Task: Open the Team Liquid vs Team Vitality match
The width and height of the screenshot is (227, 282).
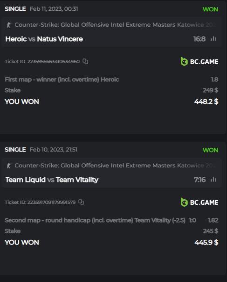Action: pyautogui.click(x=52, y=180)
